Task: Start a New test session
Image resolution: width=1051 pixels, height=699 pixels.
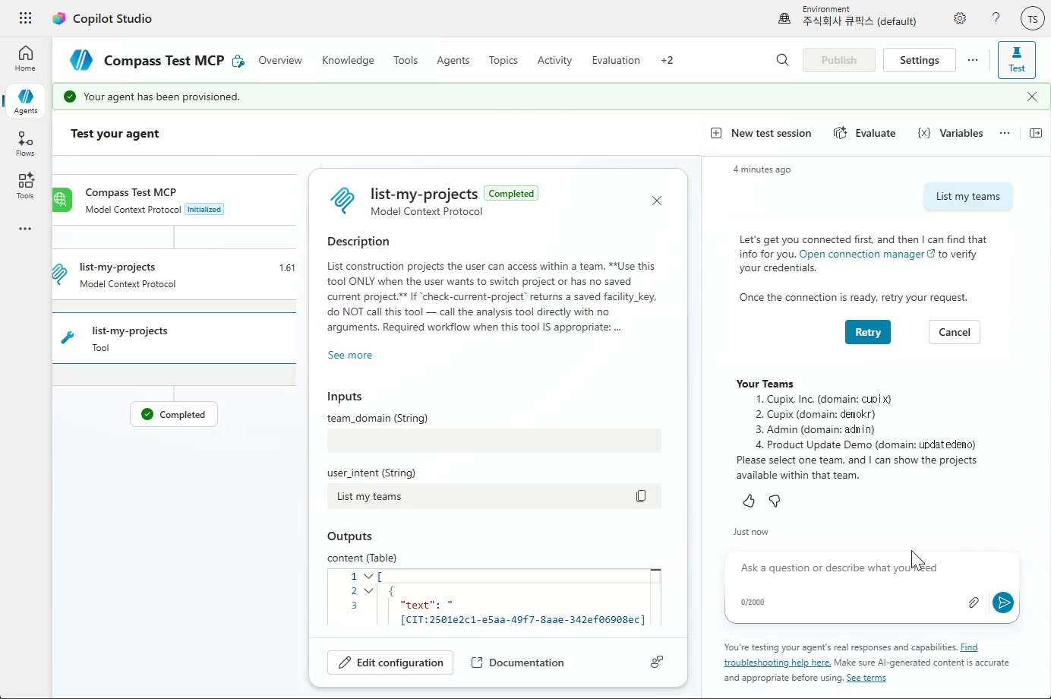Action: point(761,133)
